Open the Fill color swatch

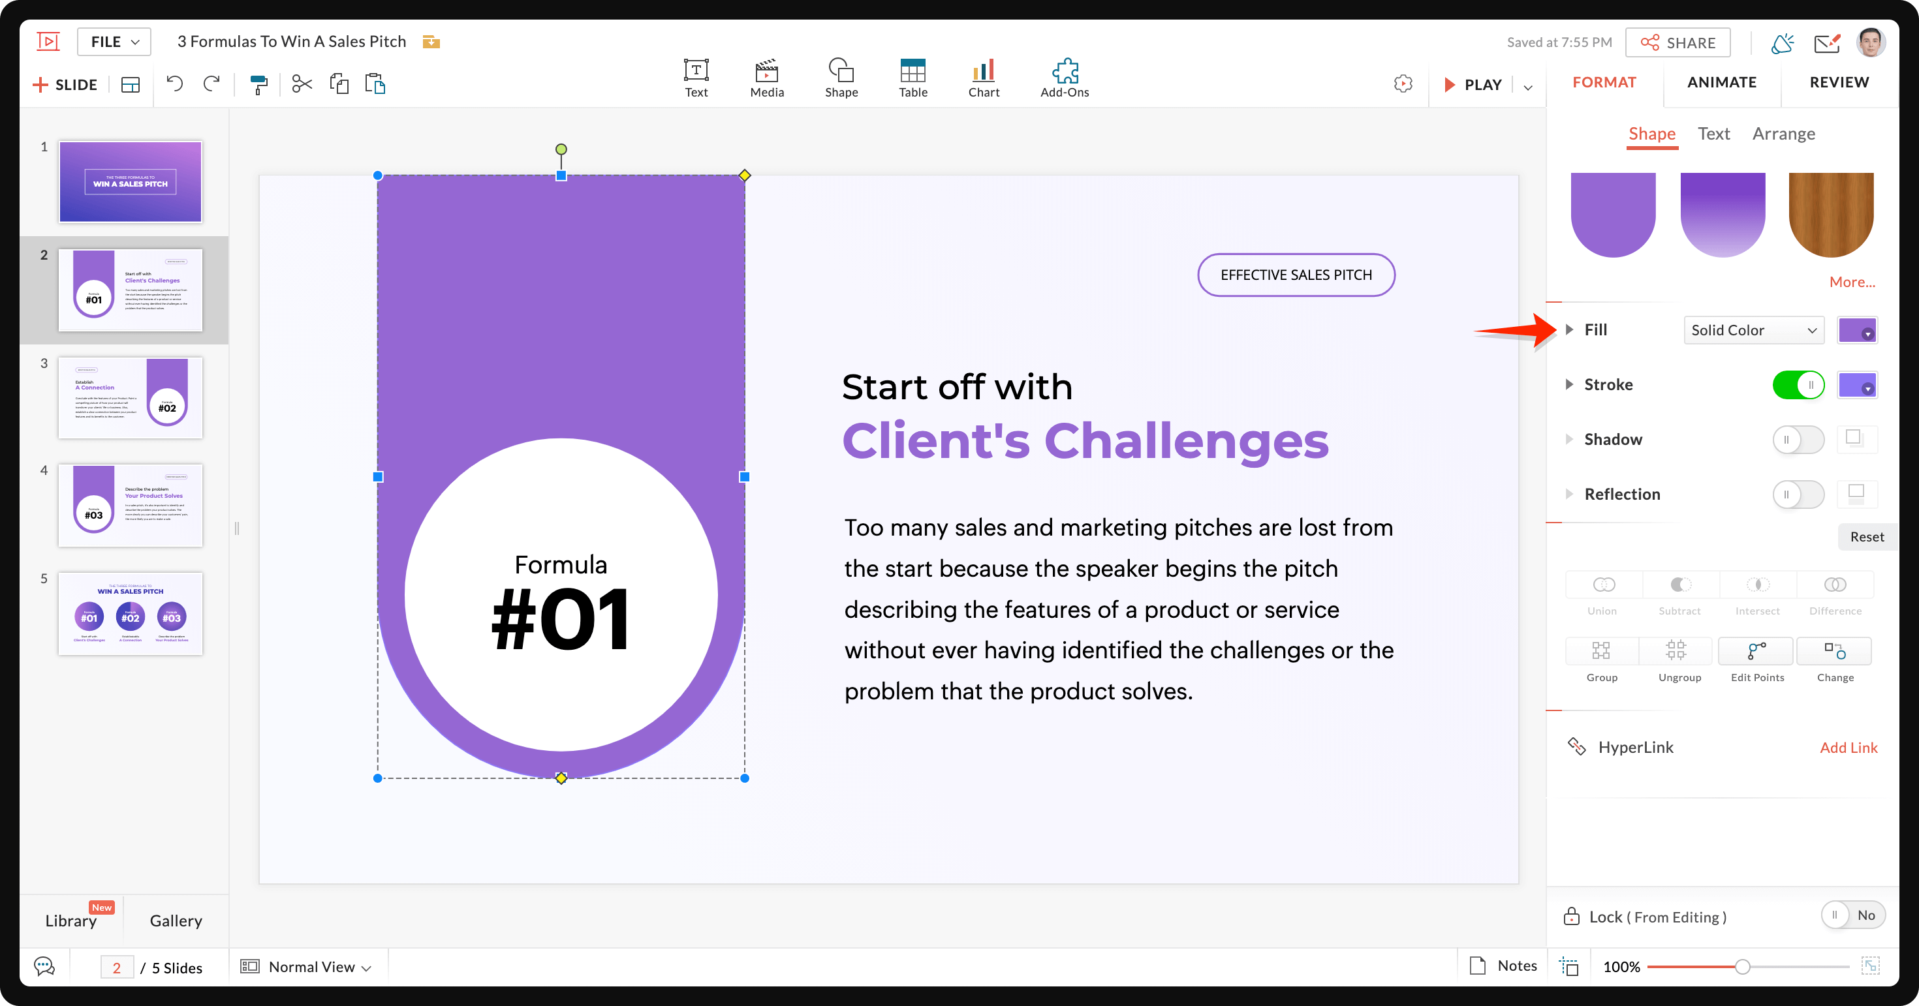1856,330
